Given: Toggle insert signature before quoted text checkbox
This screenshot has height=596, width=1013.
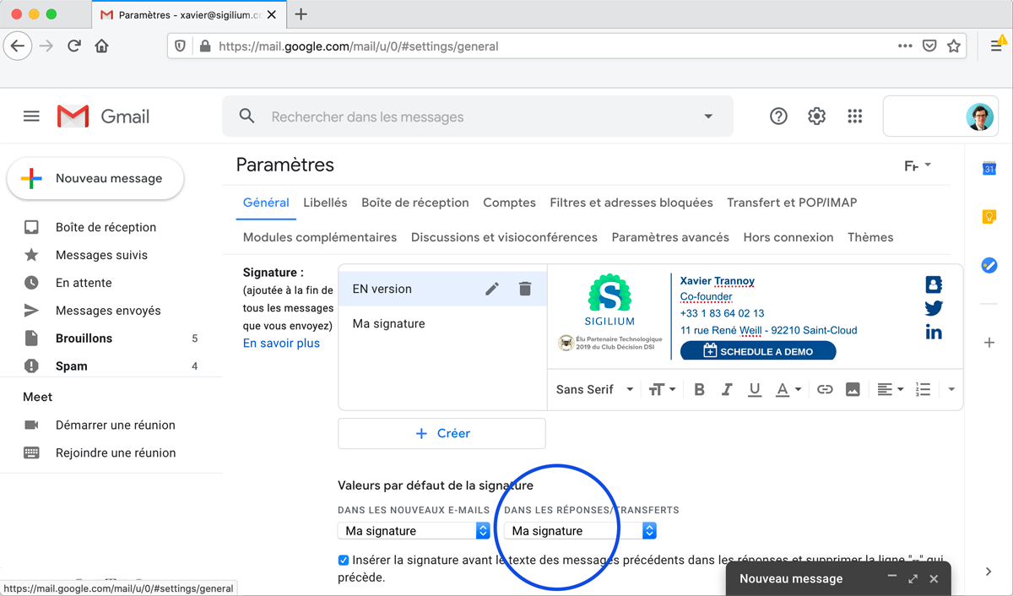Looking at the screenshot, I should point(343,560).
